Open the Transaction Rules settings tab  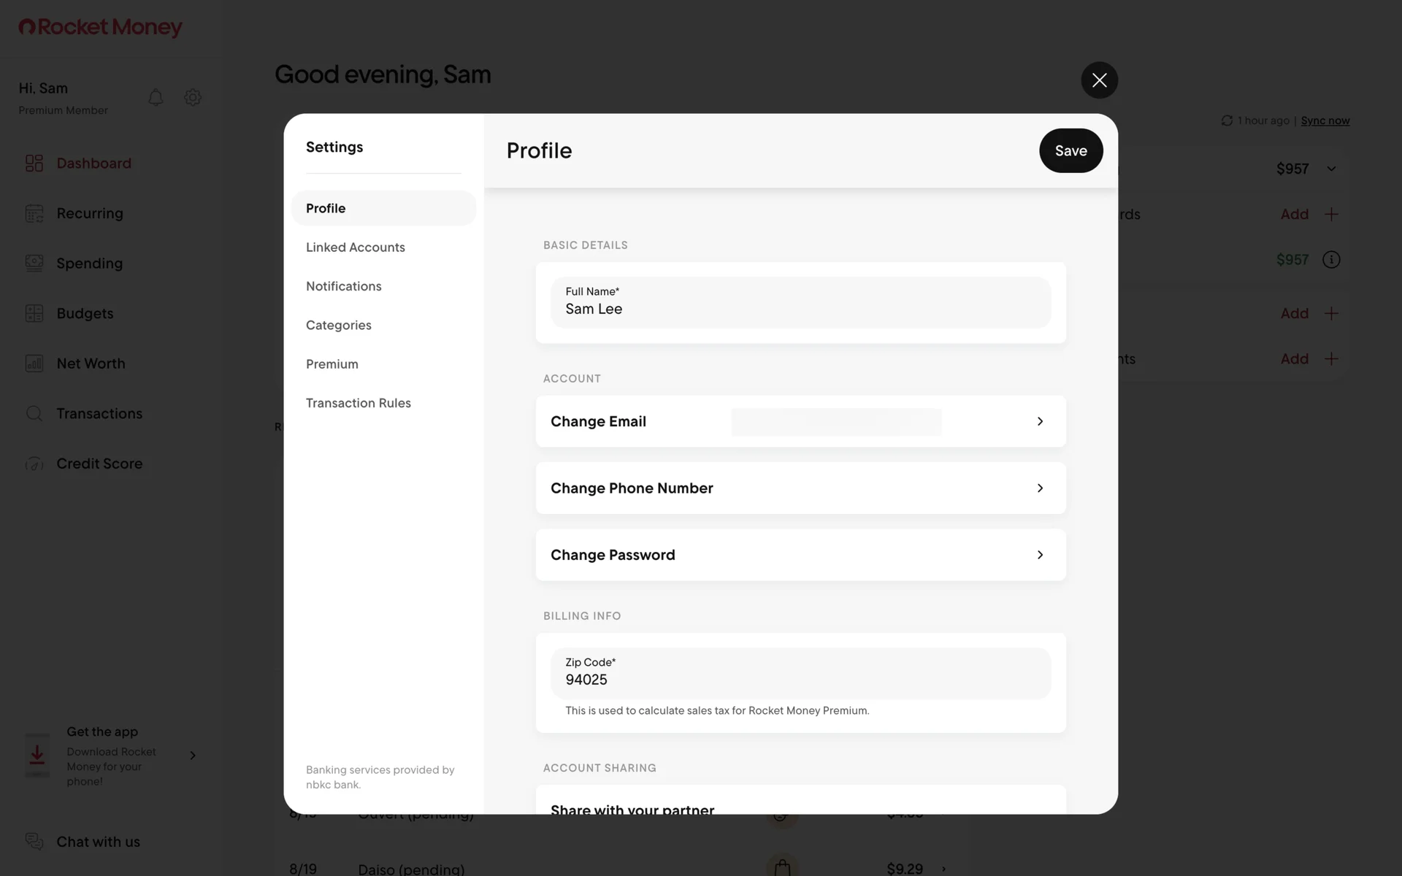coord(359,403)
